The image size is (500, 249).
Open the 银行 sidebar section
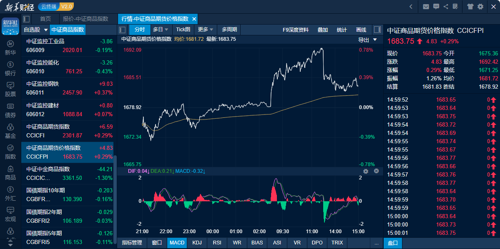[10, 69]
